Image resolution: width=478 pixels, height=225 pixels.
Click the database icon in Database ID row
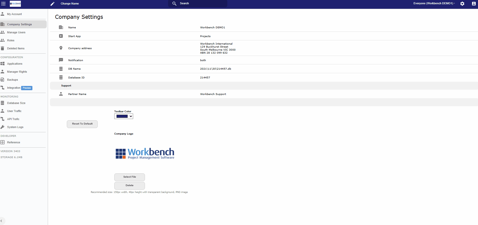(61, 77)
